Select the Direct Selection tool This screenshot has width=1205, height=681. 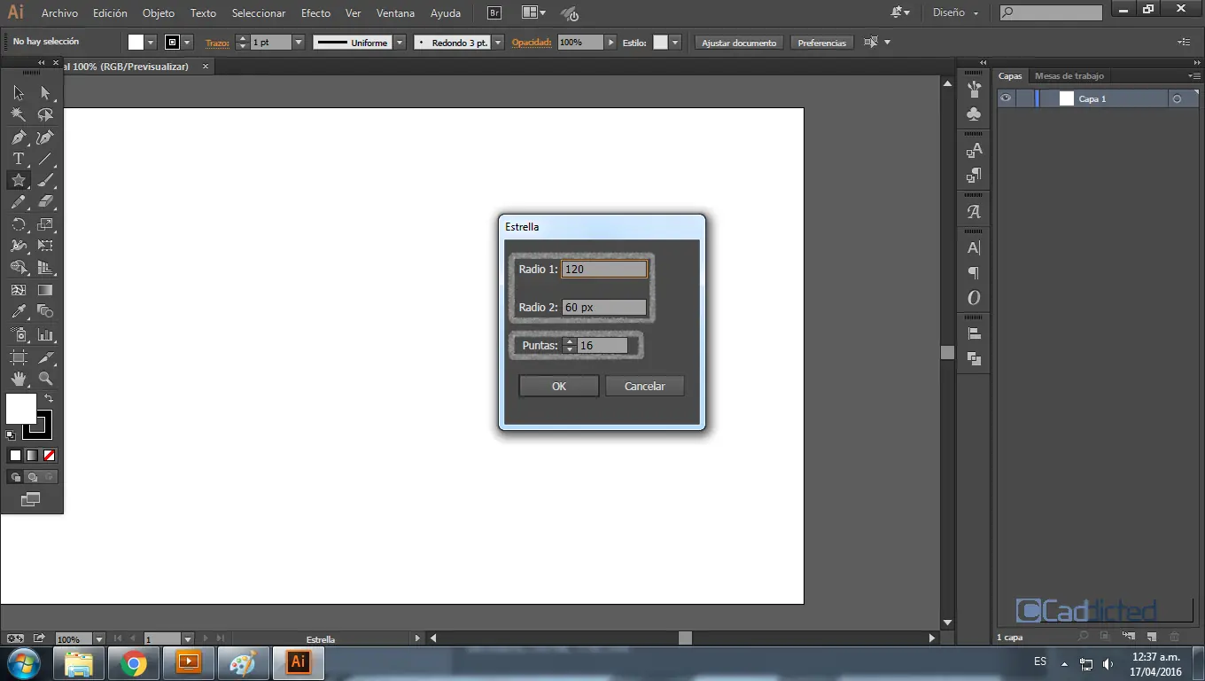point(45,92)
